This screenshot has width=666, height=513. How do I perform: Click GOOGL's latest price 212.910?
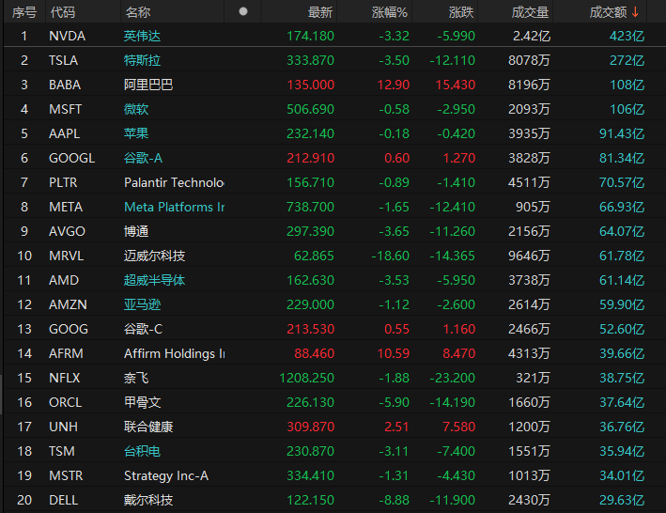311,158
